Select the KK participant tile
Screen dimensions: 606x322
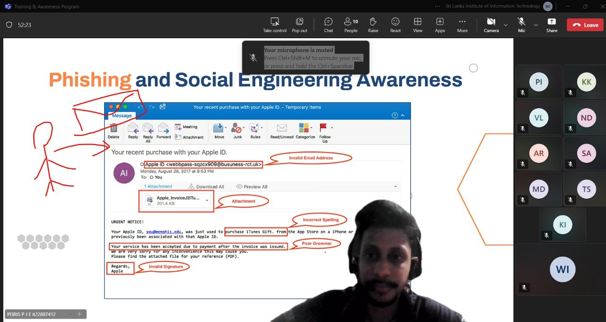(x=586, y=82)
